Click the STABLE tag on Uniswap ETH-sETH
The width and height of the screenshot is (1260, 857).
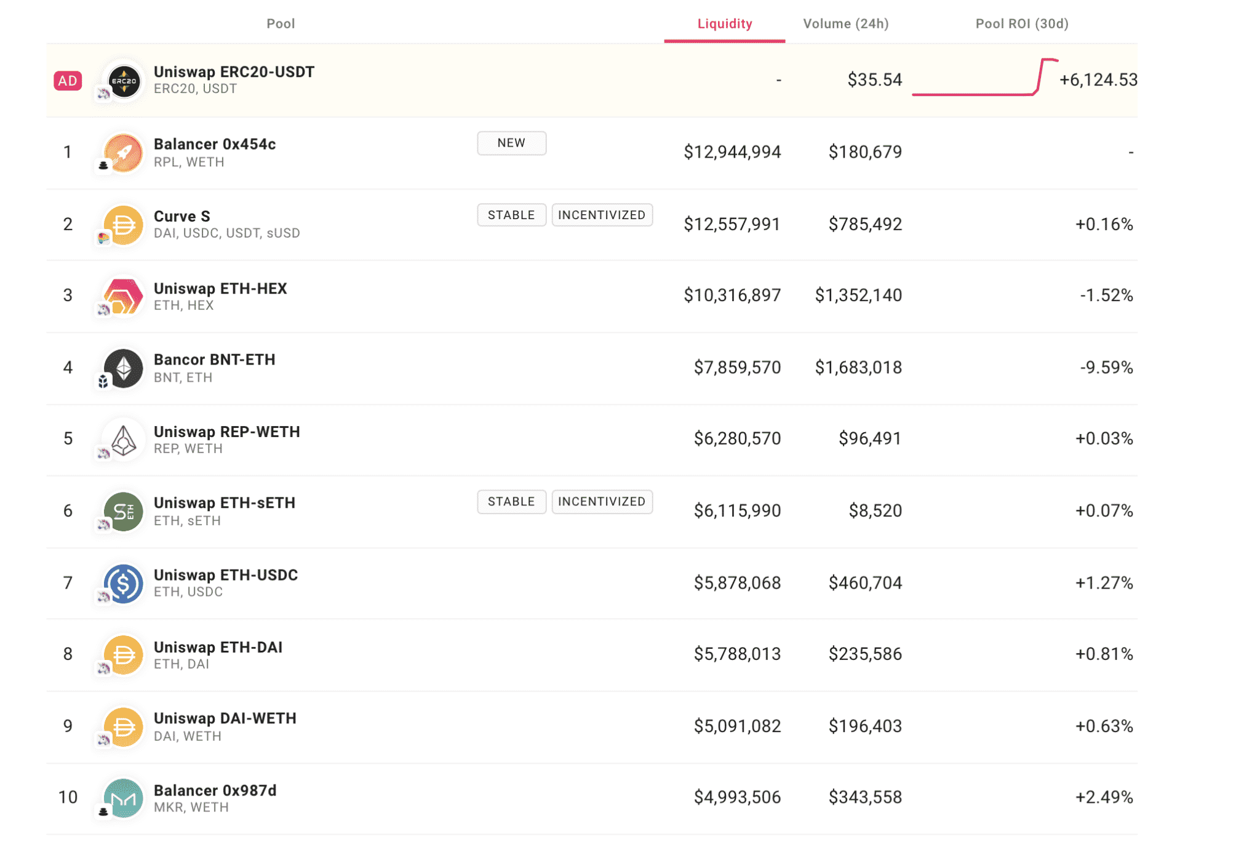coord(511,502)
